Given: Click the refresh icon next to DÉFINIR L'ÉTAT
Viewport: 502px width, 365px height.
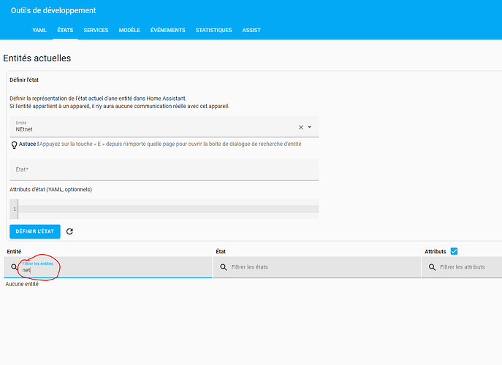Looking at the screenshot, I should click(x=69, y=231).
